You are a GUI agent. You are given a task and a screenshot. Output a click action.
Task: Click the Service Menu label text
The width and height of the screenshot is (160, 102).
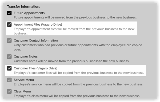pos(24,80)
